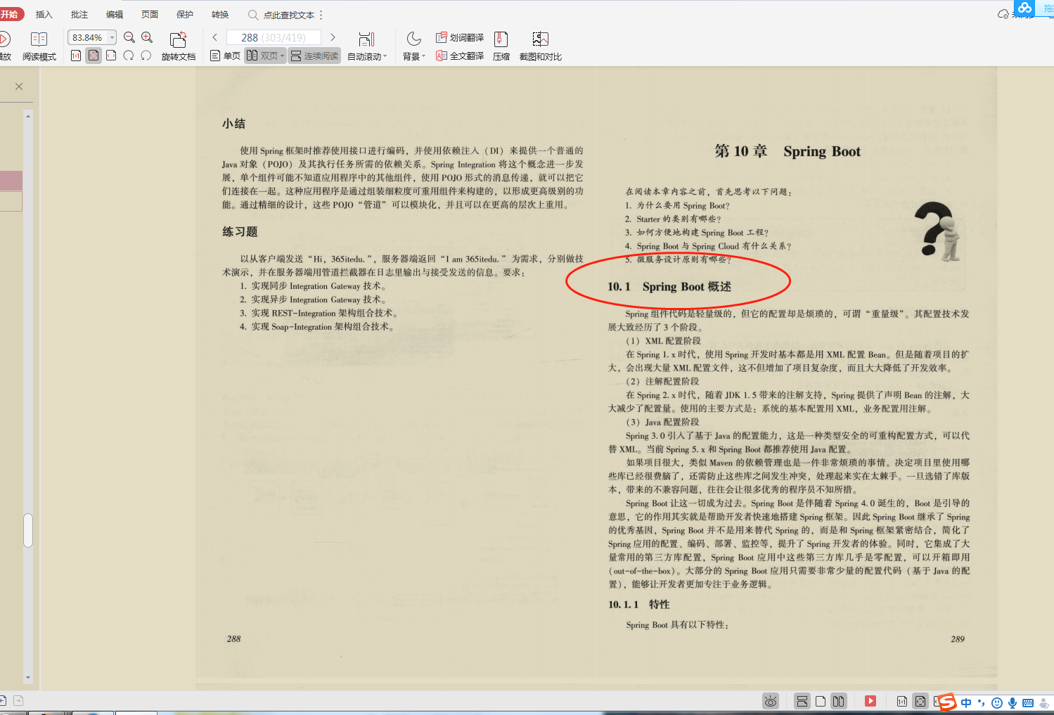Toggle Sogou punctuation mode icon

click(x=982, y=702)
